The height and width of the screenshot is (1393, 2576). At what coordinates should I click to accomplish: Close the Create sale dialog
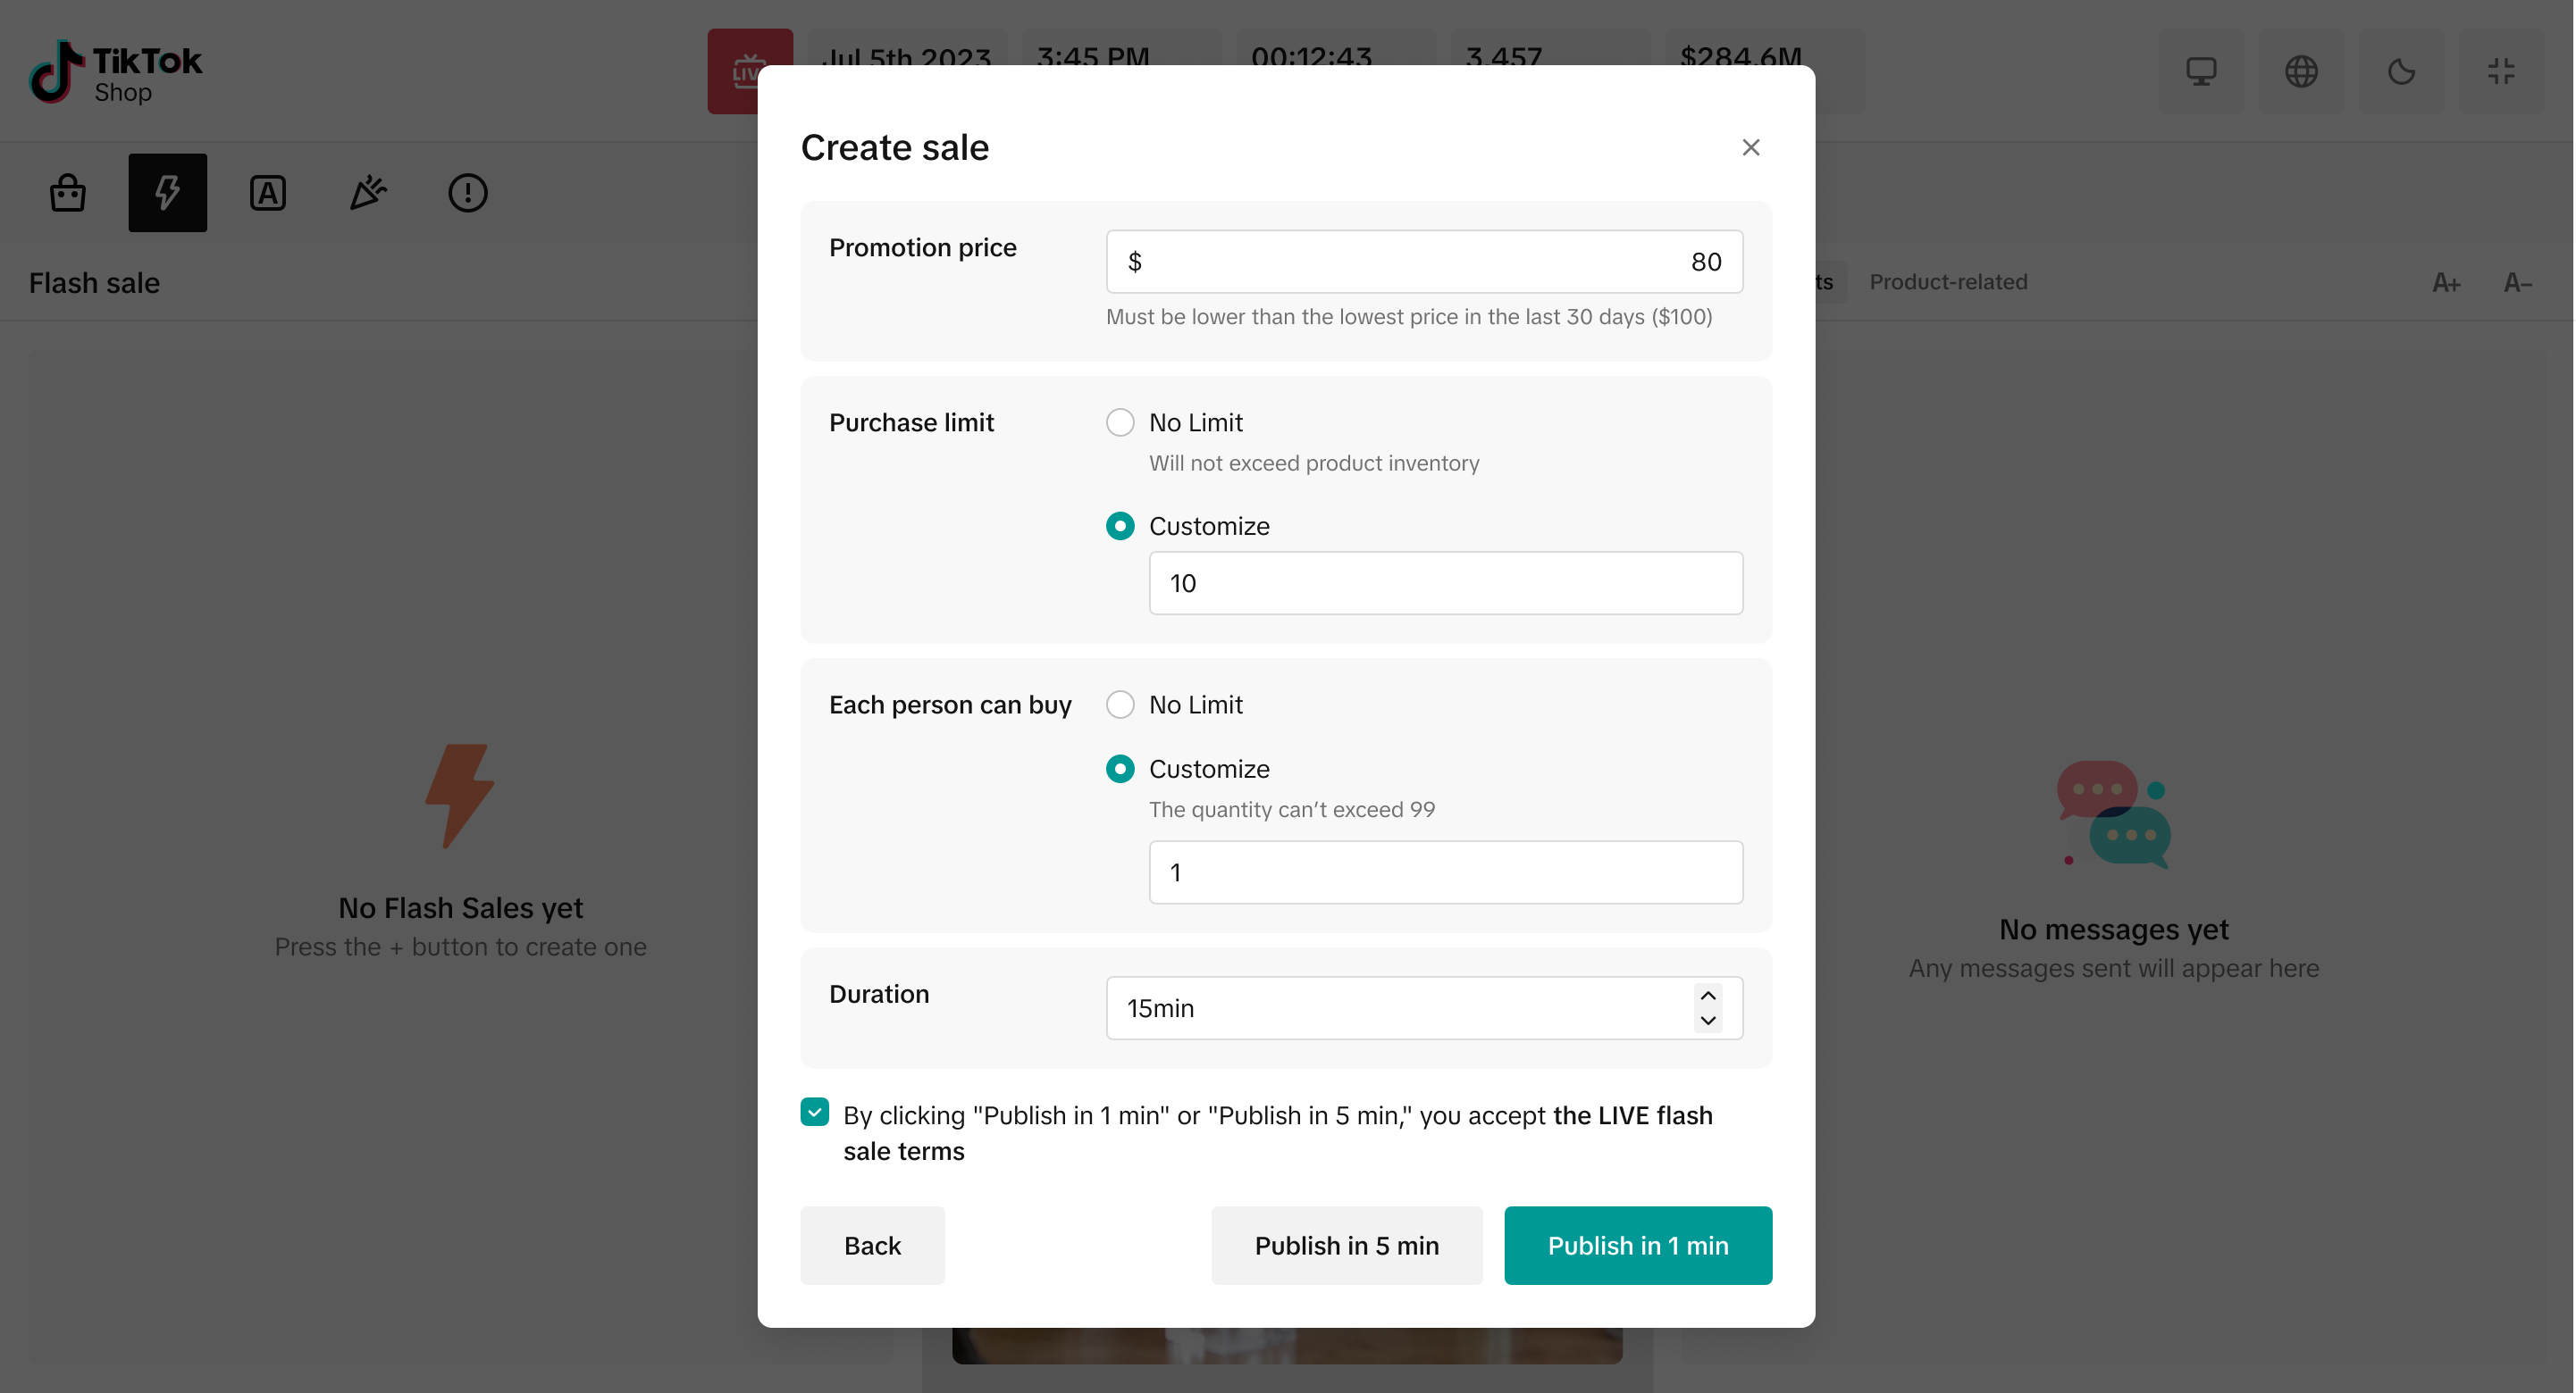(1751, 148)
